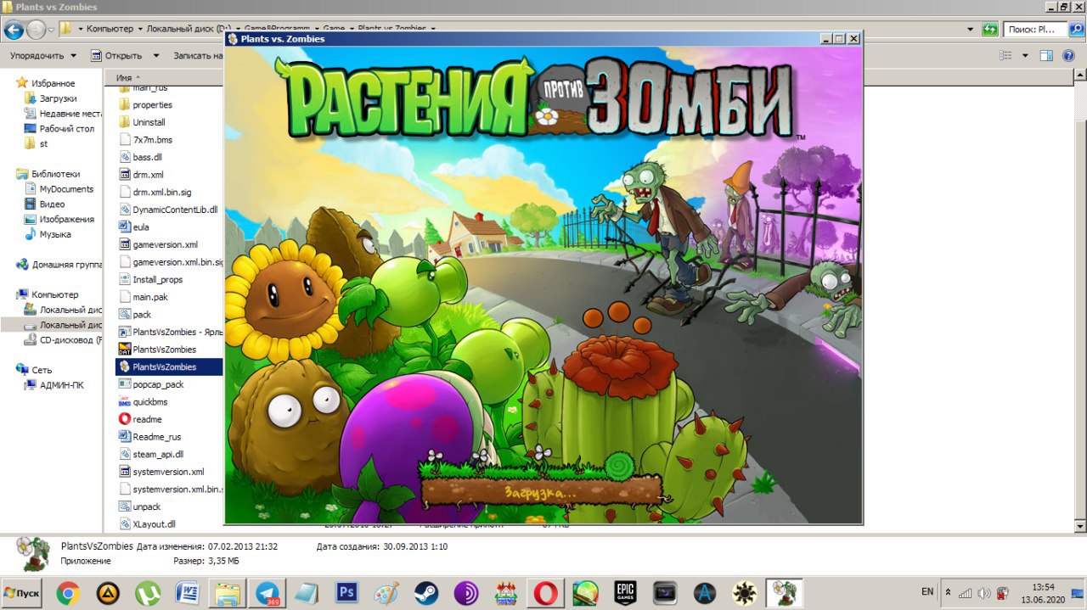Select the steam_api.dll file
This screenshot has height=610, width=1087.
click(150, 455)
